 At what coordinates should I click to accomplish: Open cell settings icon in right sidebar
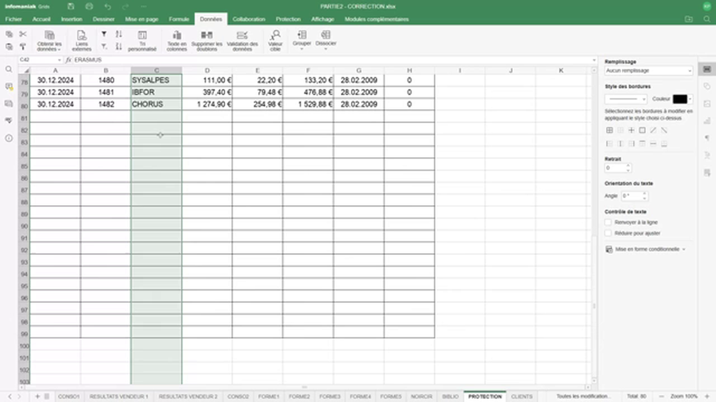(x=707, y=69)
